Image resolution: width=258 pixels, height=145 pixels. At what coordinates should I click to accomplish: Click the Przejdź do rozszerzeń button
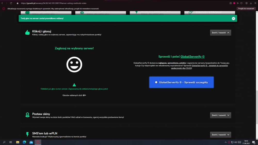click(246, 9)
